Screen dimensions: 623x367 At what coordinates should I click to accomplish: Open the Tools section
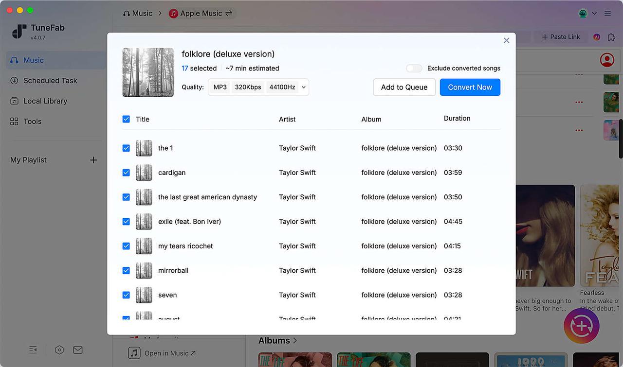pos(32,121)
